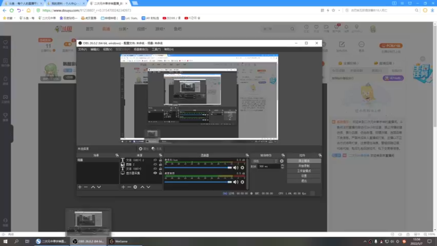Toggle visibility of 文本 (GDI+) source
The height and width of the screenshot is (246, 437).
click(x=155, y=169)
